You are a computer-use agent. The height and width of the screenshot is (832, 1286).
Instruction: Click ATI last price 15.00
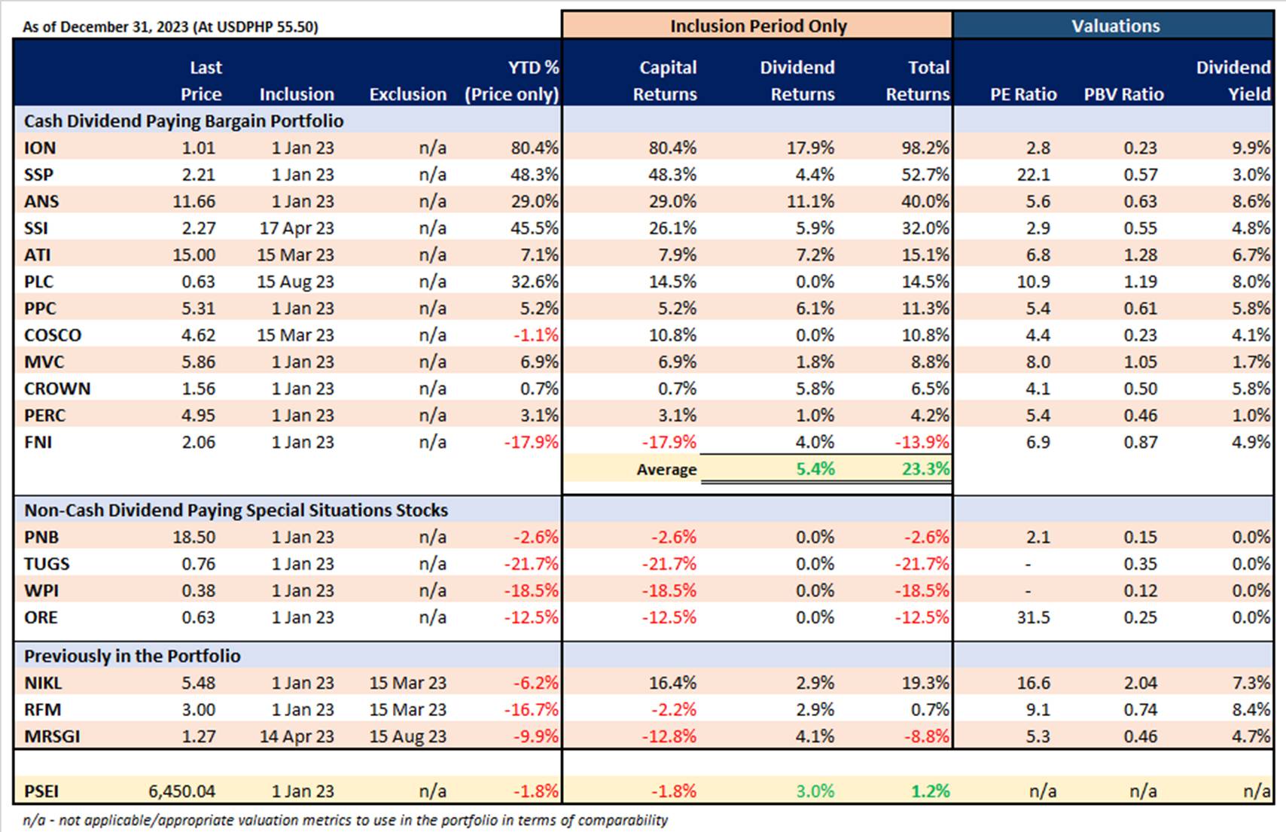(x=194, y=254)
